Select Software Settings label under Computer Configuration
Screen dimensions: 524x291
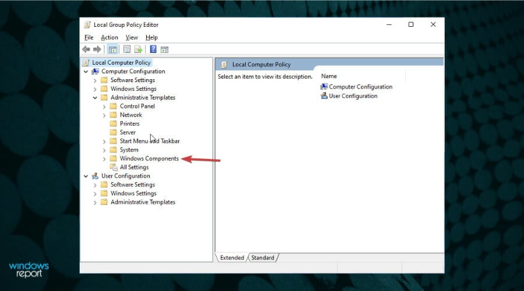point(133,80)
